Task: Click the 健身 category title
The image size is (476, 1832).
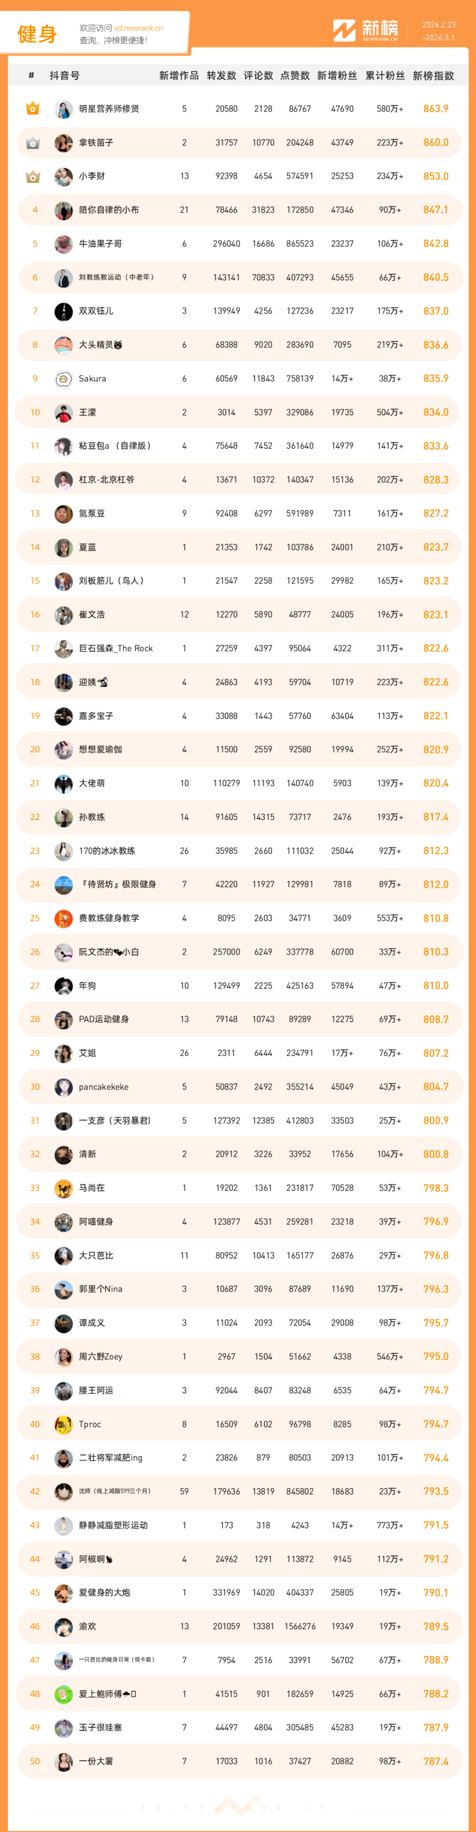Action: (37, 33)
